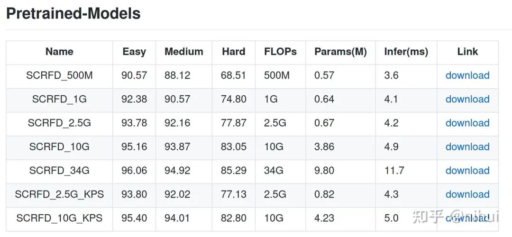512x237 pixels.
Task: Click the Link column header
Action: [x=467, y=52]
